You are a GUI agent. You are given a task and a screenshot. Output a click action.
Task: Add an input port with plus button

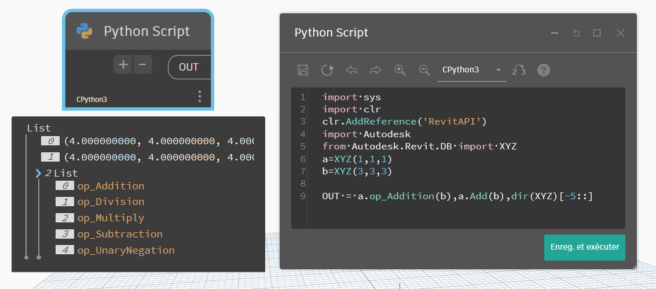click(123, 64)
